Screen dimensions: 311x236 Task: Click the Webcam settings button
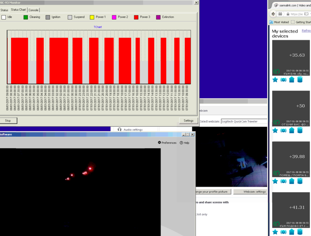(254, 192)
